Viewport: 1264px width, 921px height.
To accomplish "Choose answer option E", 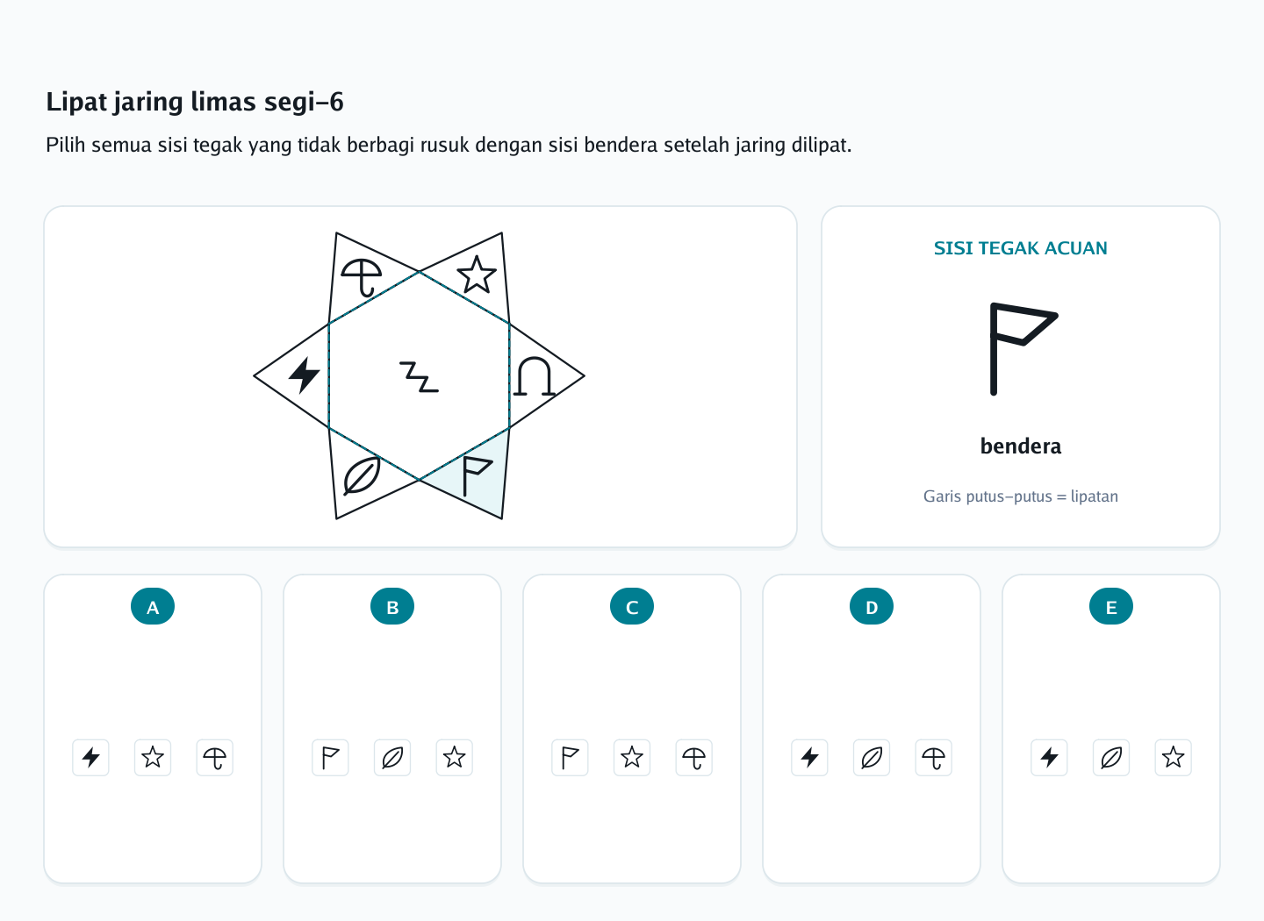I will [1111, 729].
